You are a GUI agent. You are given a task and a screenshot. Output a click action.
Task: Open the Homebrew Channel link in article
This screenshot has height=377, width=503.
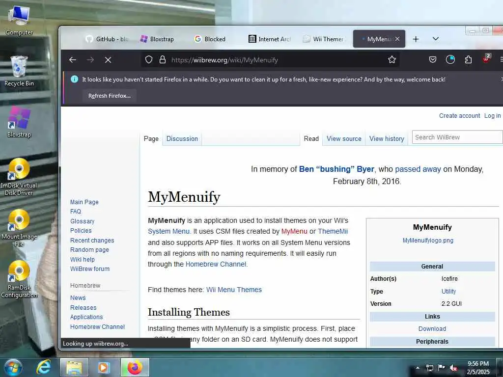[216, 264]
